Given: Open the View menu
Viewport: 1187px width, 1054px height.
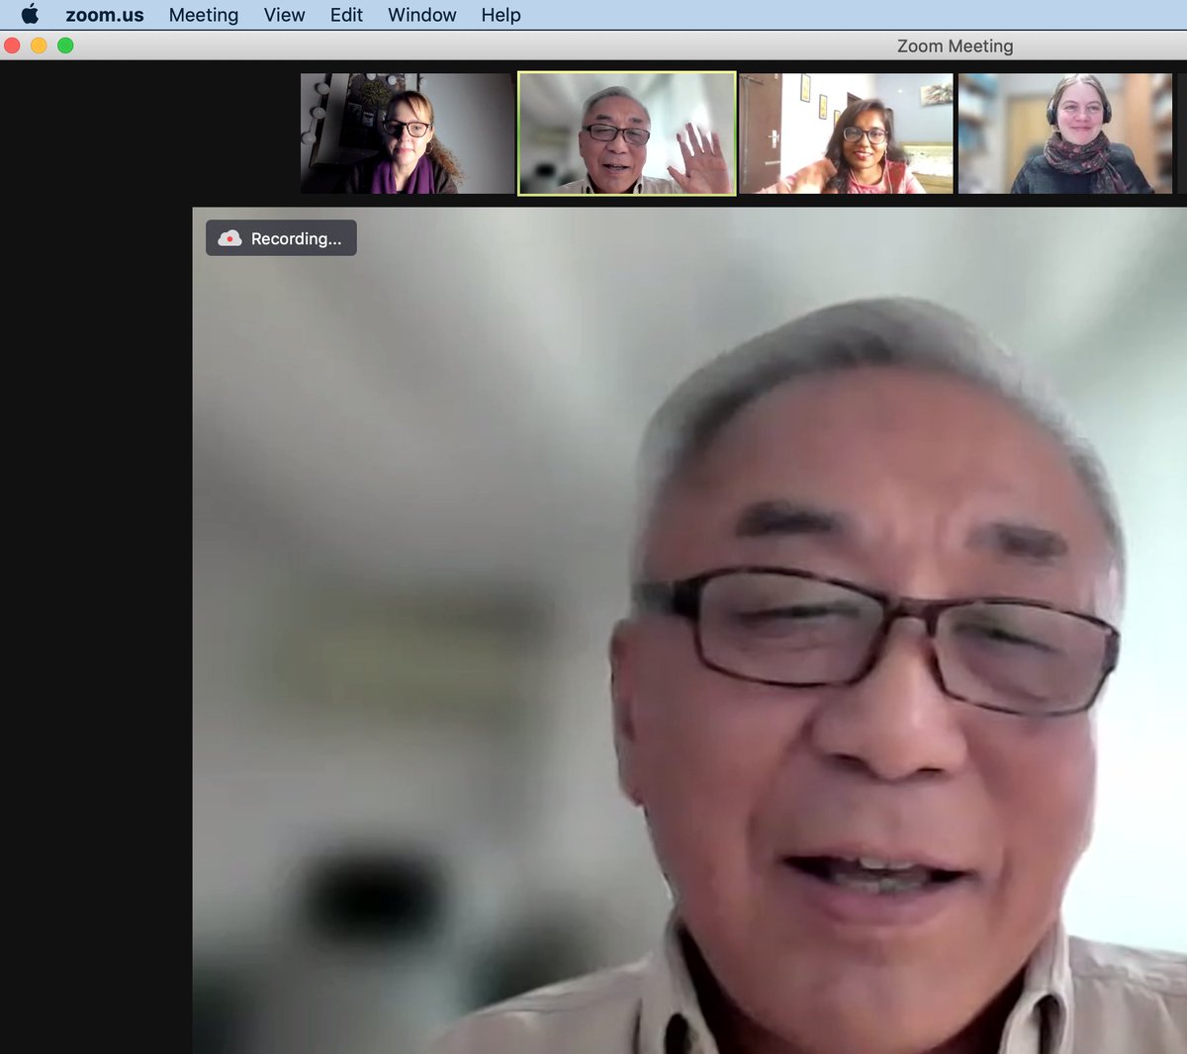Looking at the screenshot, I should pos(284,15).
